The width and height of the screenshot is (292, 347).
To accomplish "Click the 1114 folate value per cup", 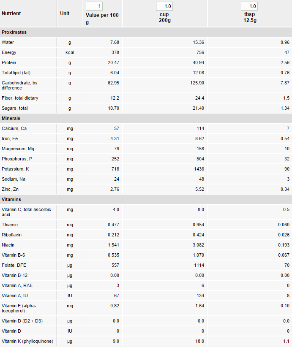I will click(x=199, y=265).
